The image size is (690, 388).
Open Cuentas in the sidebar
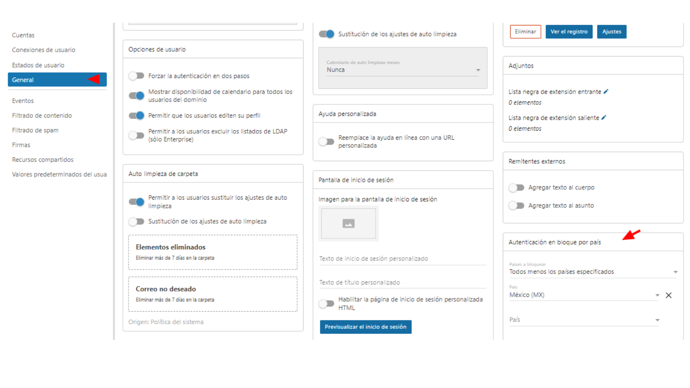pos(23,35)
